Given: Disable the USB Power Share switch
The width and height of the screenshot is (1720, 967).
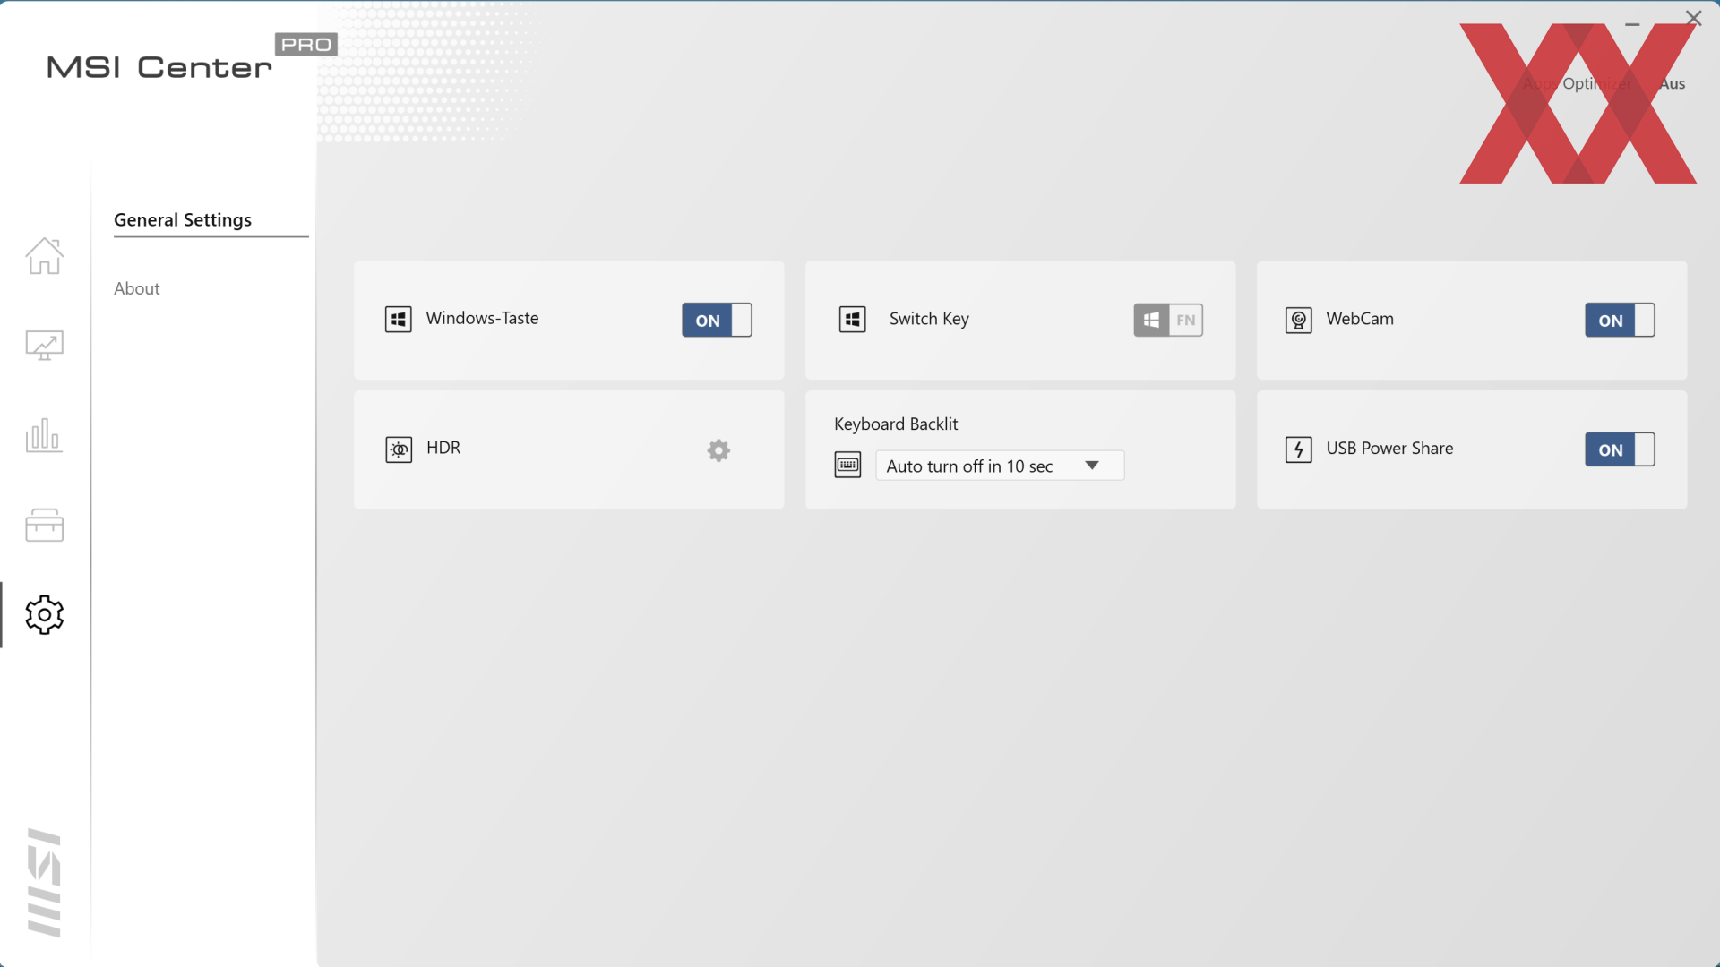Looking at the screenshot, I should tap(1620, 449).
